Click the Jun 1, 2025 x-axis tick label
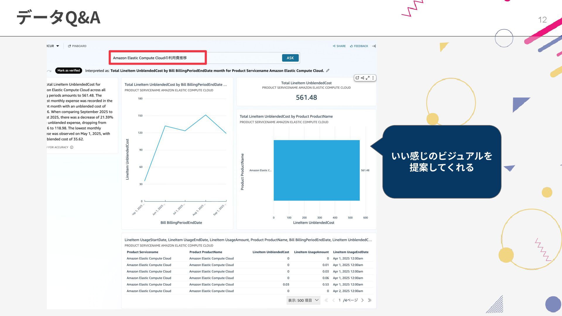The width and height of the screenshot is (562, 316). coord(158,210)
